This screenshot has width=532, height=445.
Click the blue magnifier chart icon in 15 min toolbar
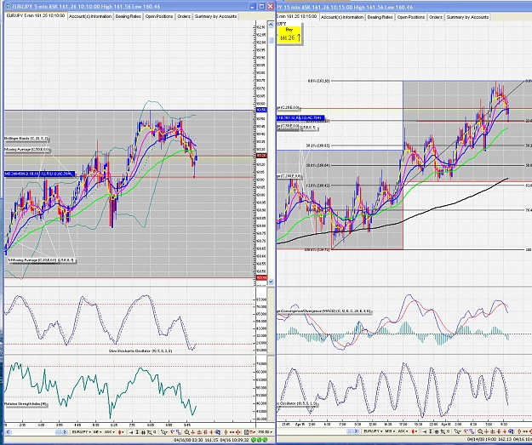[x=511, y=431]
